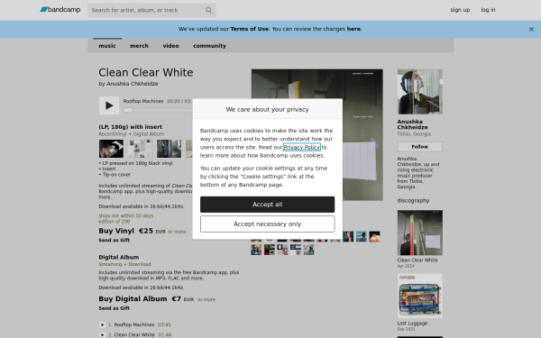
Task: Click Buy Digital Album
Action: click(133, 298)
